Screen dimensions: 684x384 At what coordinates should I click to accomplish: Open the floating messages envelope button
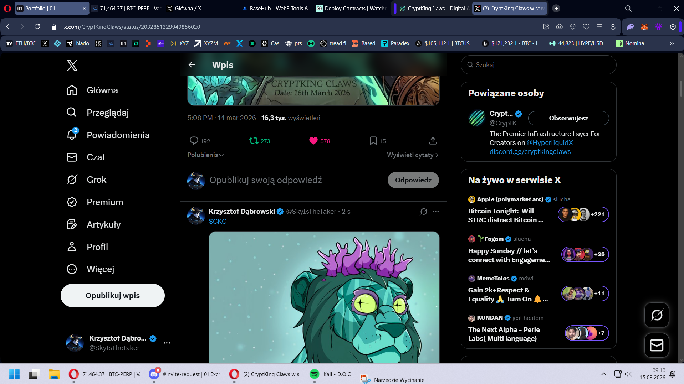(657, 345)
